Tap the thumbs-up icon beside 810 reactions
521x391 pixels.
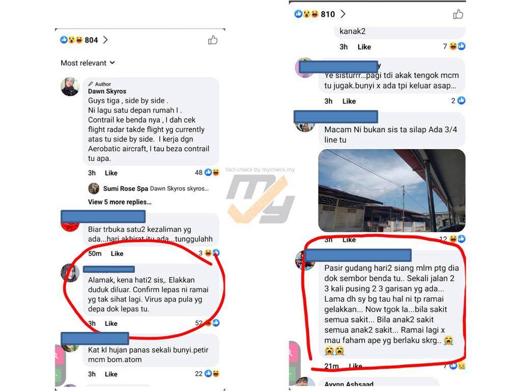point(458,14)
